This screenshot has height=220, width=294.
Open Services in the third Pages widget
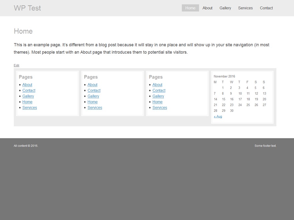click(160, 108)
